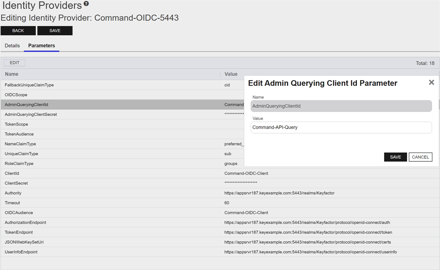Screen dimensions: 440x270
Task: Close the Edit Parameter dialog with X
Action: coord(431,82)
